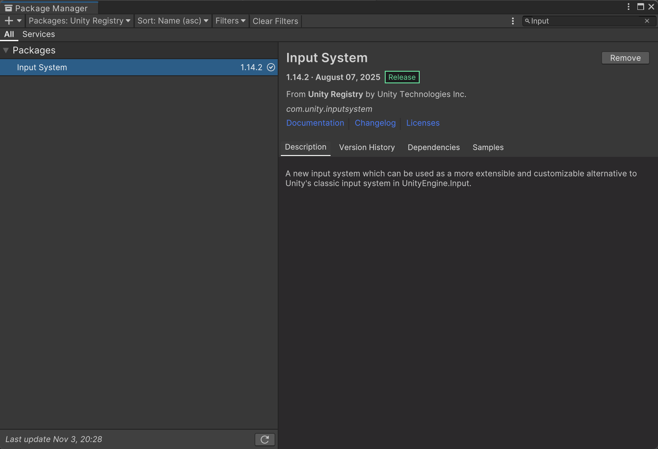This screenshot has height=449, width=658.
Task: Open the Input System Documentation link
Action: pyautogui.click(x=315, y=123)
